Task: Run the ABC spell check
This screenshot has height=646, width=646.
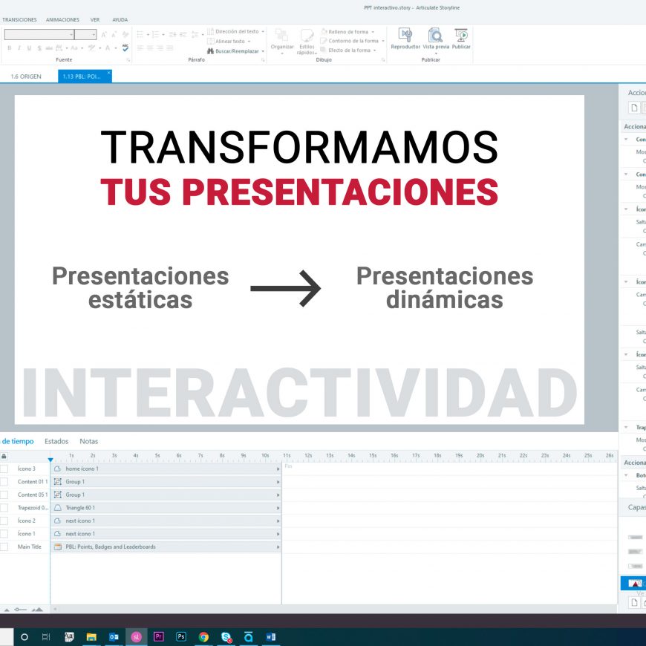Action: 125,48
